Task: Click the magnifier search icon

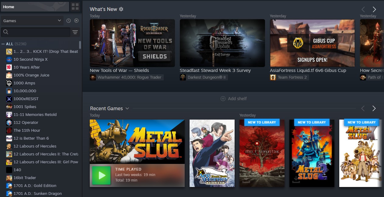Action: pos(6,32)
